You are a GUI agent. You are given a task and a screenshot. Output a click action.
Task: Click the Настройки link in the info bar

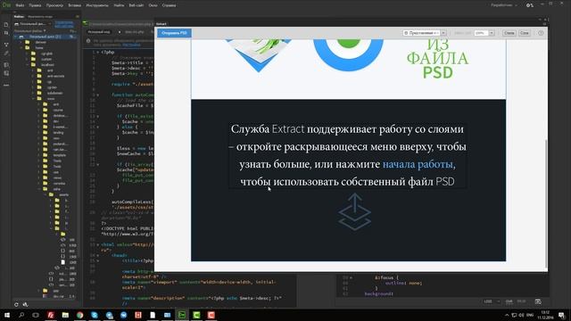click(131, 45)
